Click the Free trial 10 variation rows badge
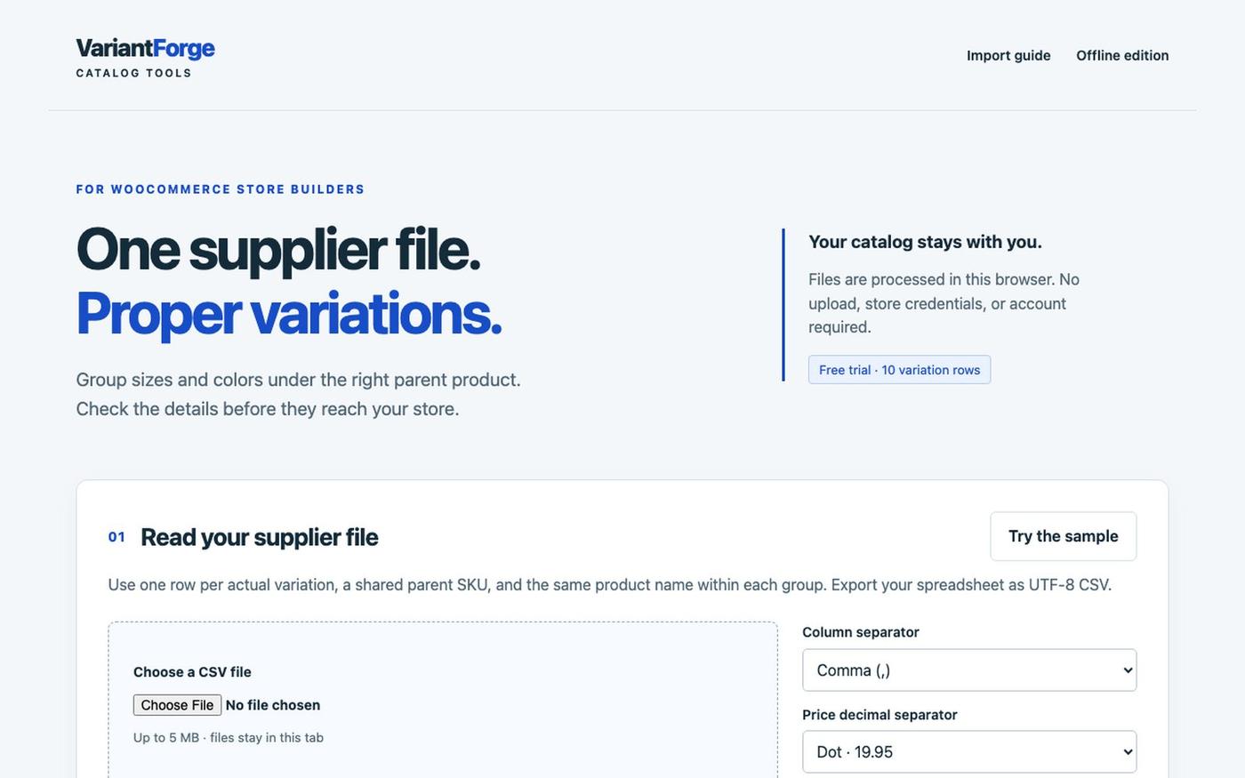This screenshot has width=1245, height=778. coord(899,370)
